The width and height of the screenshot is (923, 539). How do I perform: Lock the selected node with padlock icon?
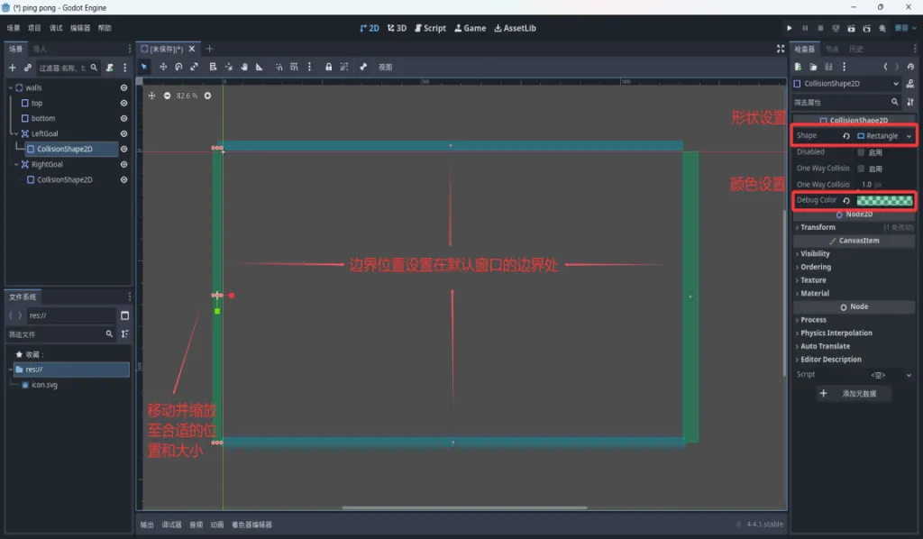point(328,67)
